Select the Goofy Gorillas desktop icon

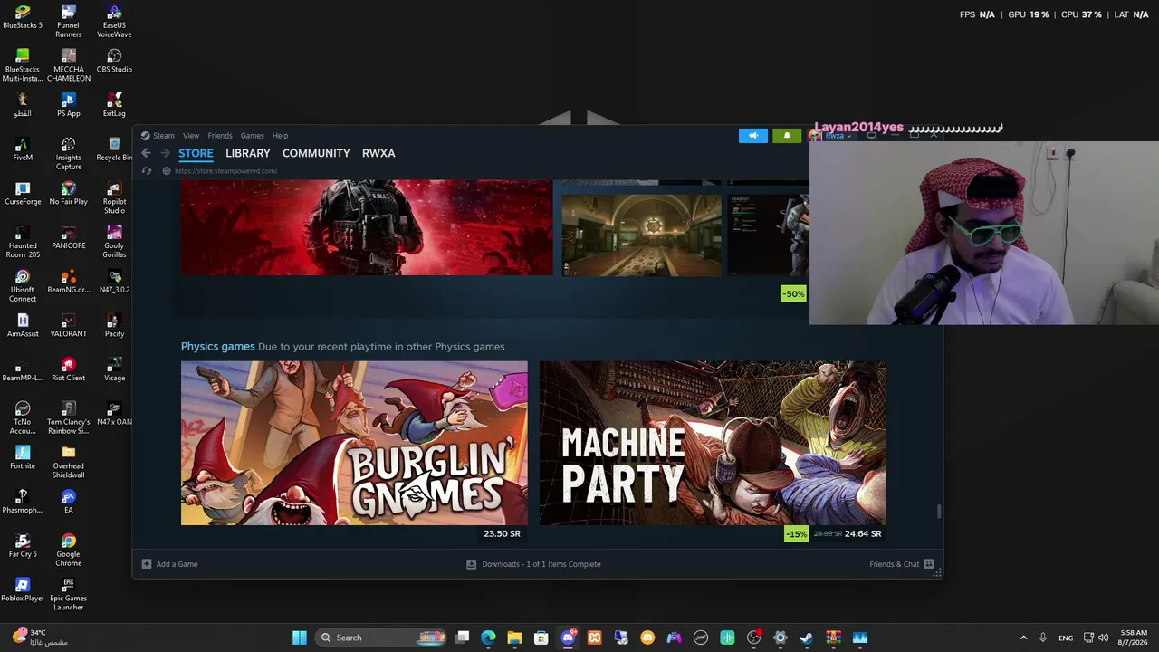click(114, 242)
